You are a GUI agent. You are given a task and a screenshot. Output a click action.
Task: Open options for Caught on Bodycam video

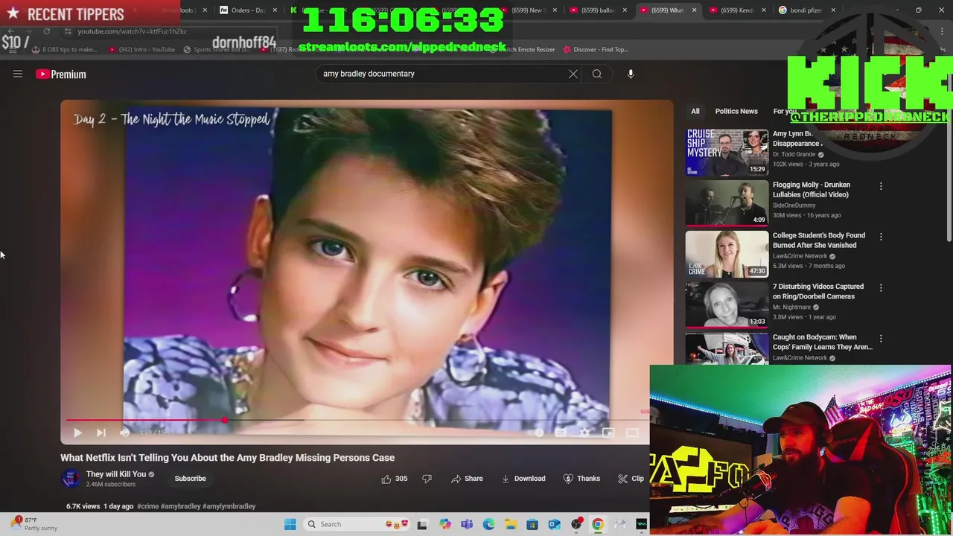pyautogui.click(x=881, y=338)
